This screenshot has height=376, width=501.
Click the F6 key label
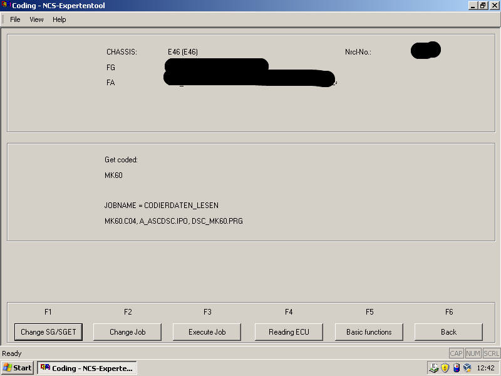pos(449,311)
